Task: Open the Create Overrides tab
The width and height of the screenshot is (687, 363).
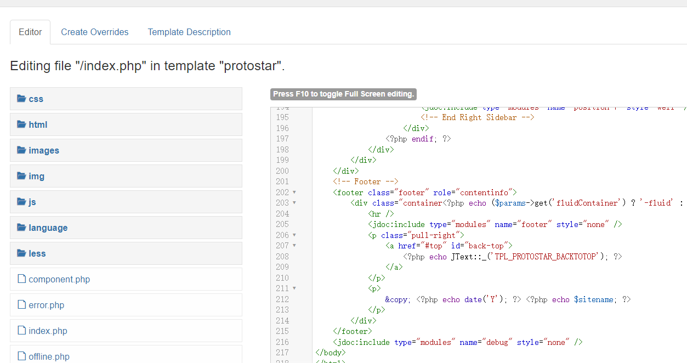Action: coord(95,32)
